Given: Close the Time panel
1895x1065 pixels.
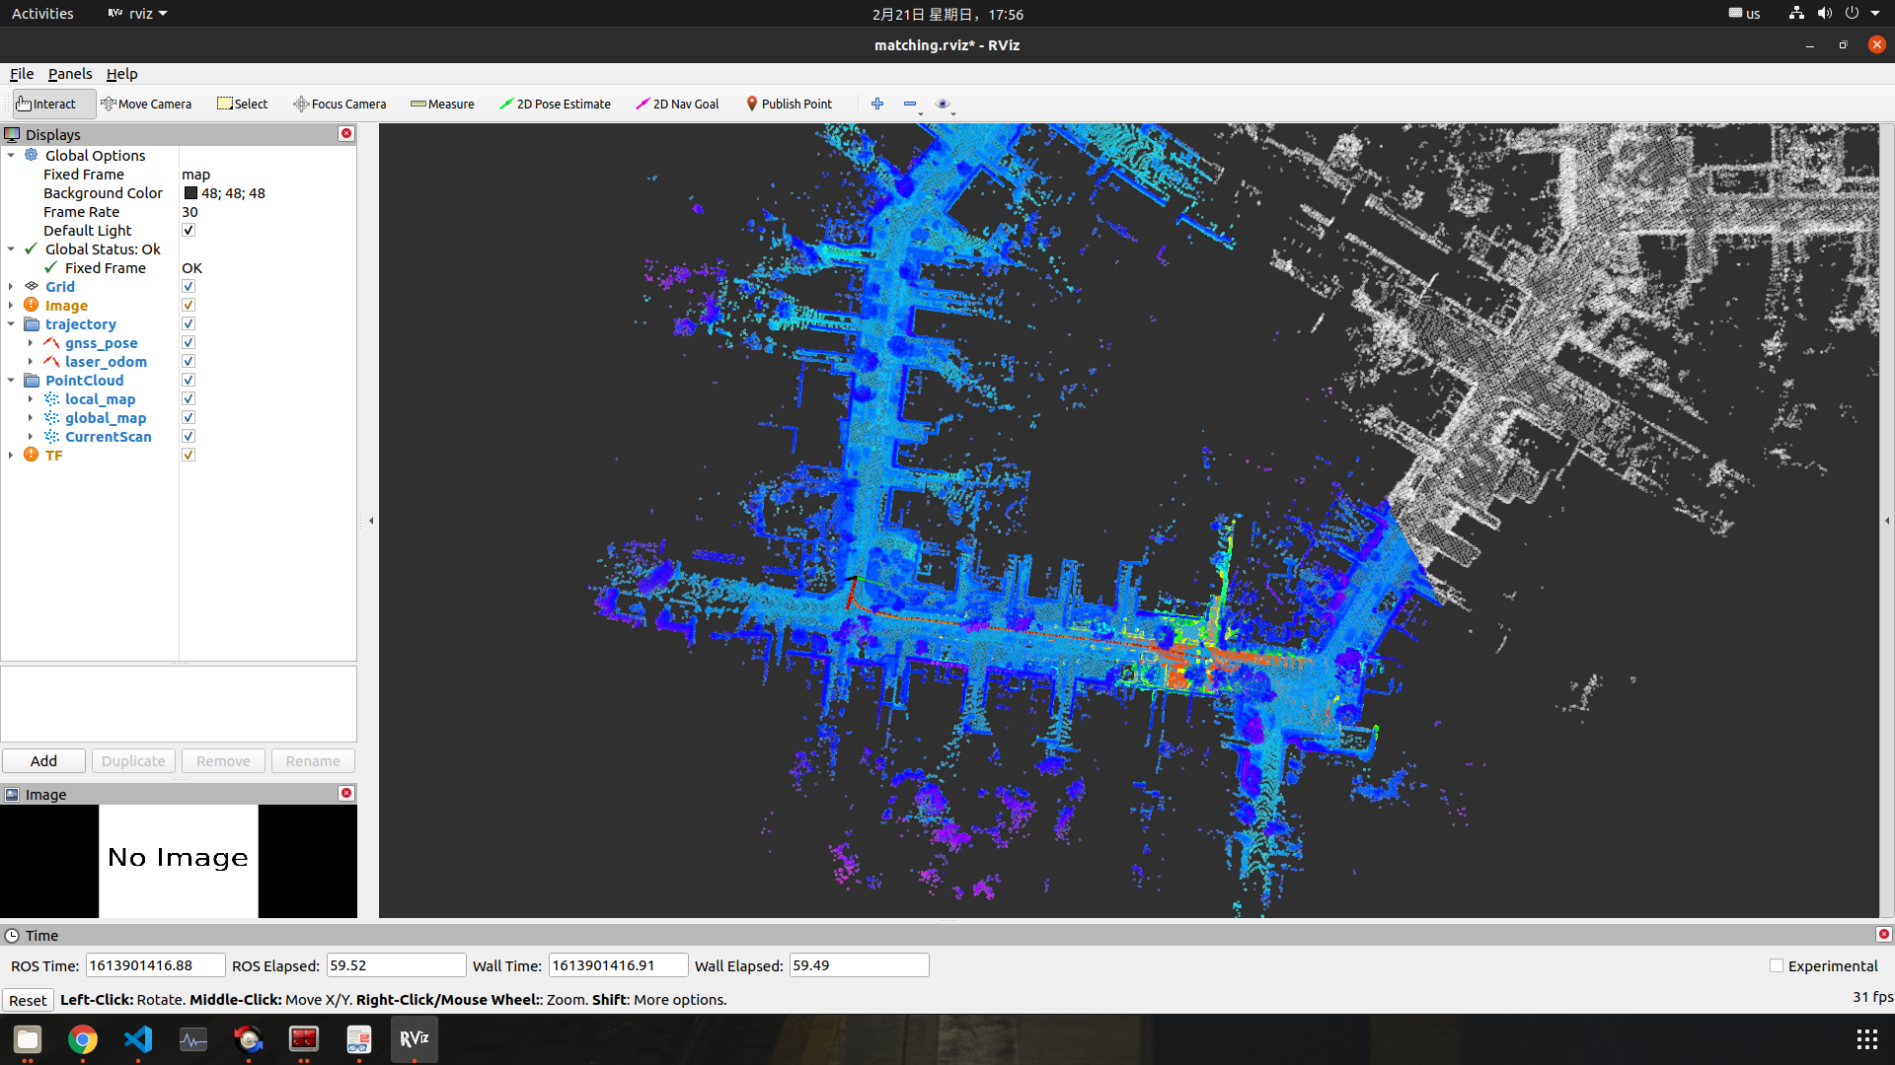Looking at the screenshot, I should [1884, 934].
